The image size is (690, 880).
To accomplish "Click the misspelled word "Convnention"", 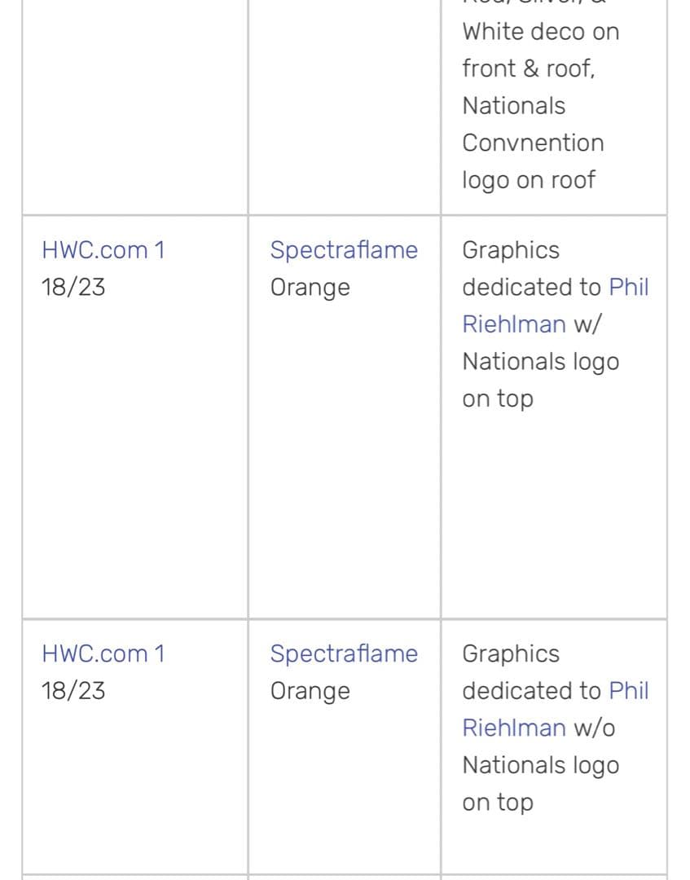I will (533, 143).
